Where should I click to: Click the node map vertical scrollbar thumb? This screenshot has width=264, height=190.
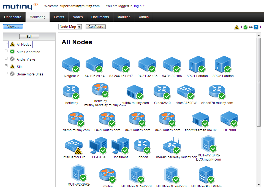(x=258, y=82)
